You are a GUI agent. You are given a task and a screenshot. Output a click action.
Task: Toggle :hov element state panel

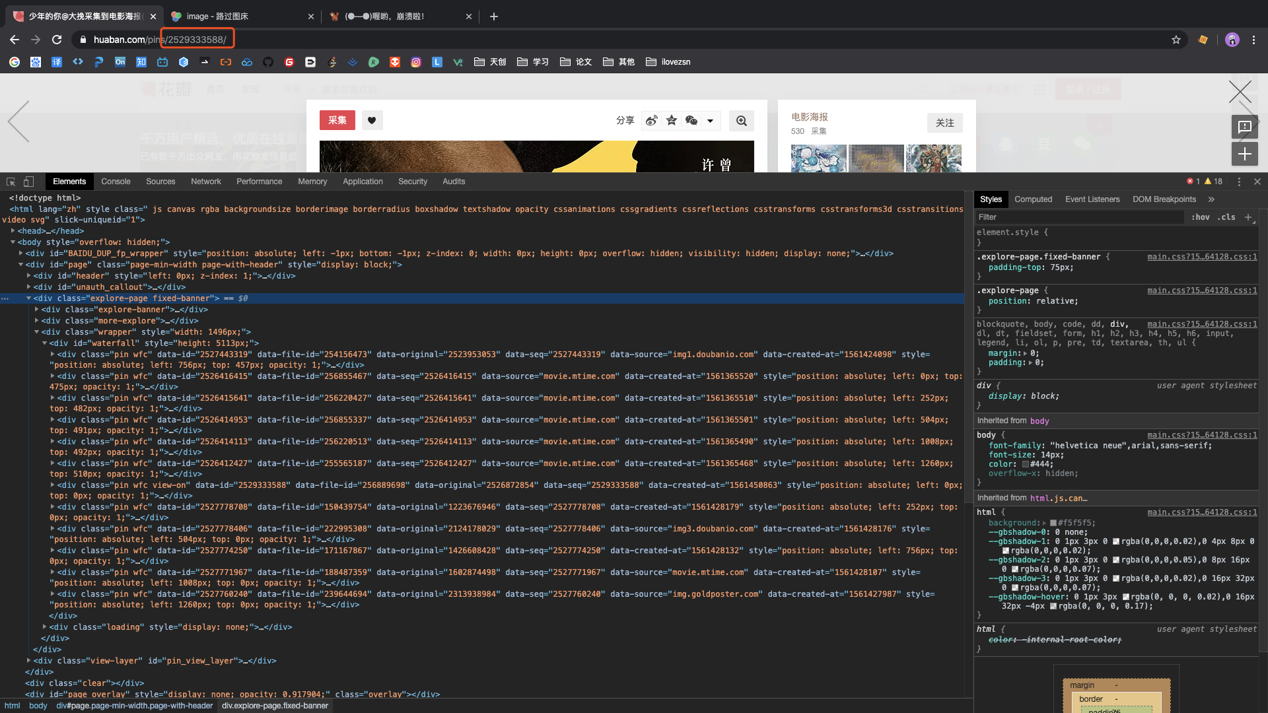pyautogui.click(x=1201, y=217)
